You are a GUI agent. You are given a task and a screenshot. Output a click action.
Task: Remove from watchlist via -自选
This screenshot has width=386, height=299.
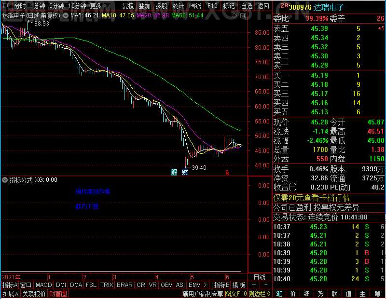pos(246,6)
